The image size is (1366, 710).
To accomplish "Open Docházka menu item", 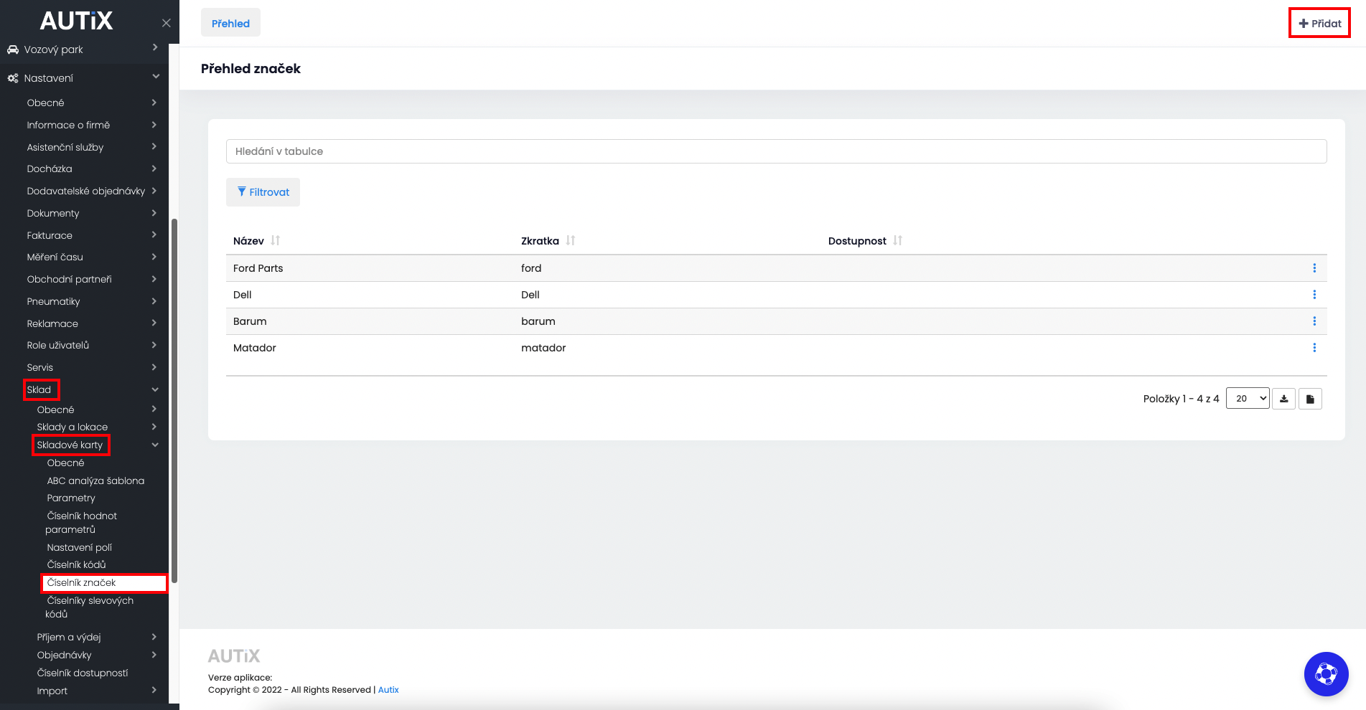I will [x=50, y=169].
